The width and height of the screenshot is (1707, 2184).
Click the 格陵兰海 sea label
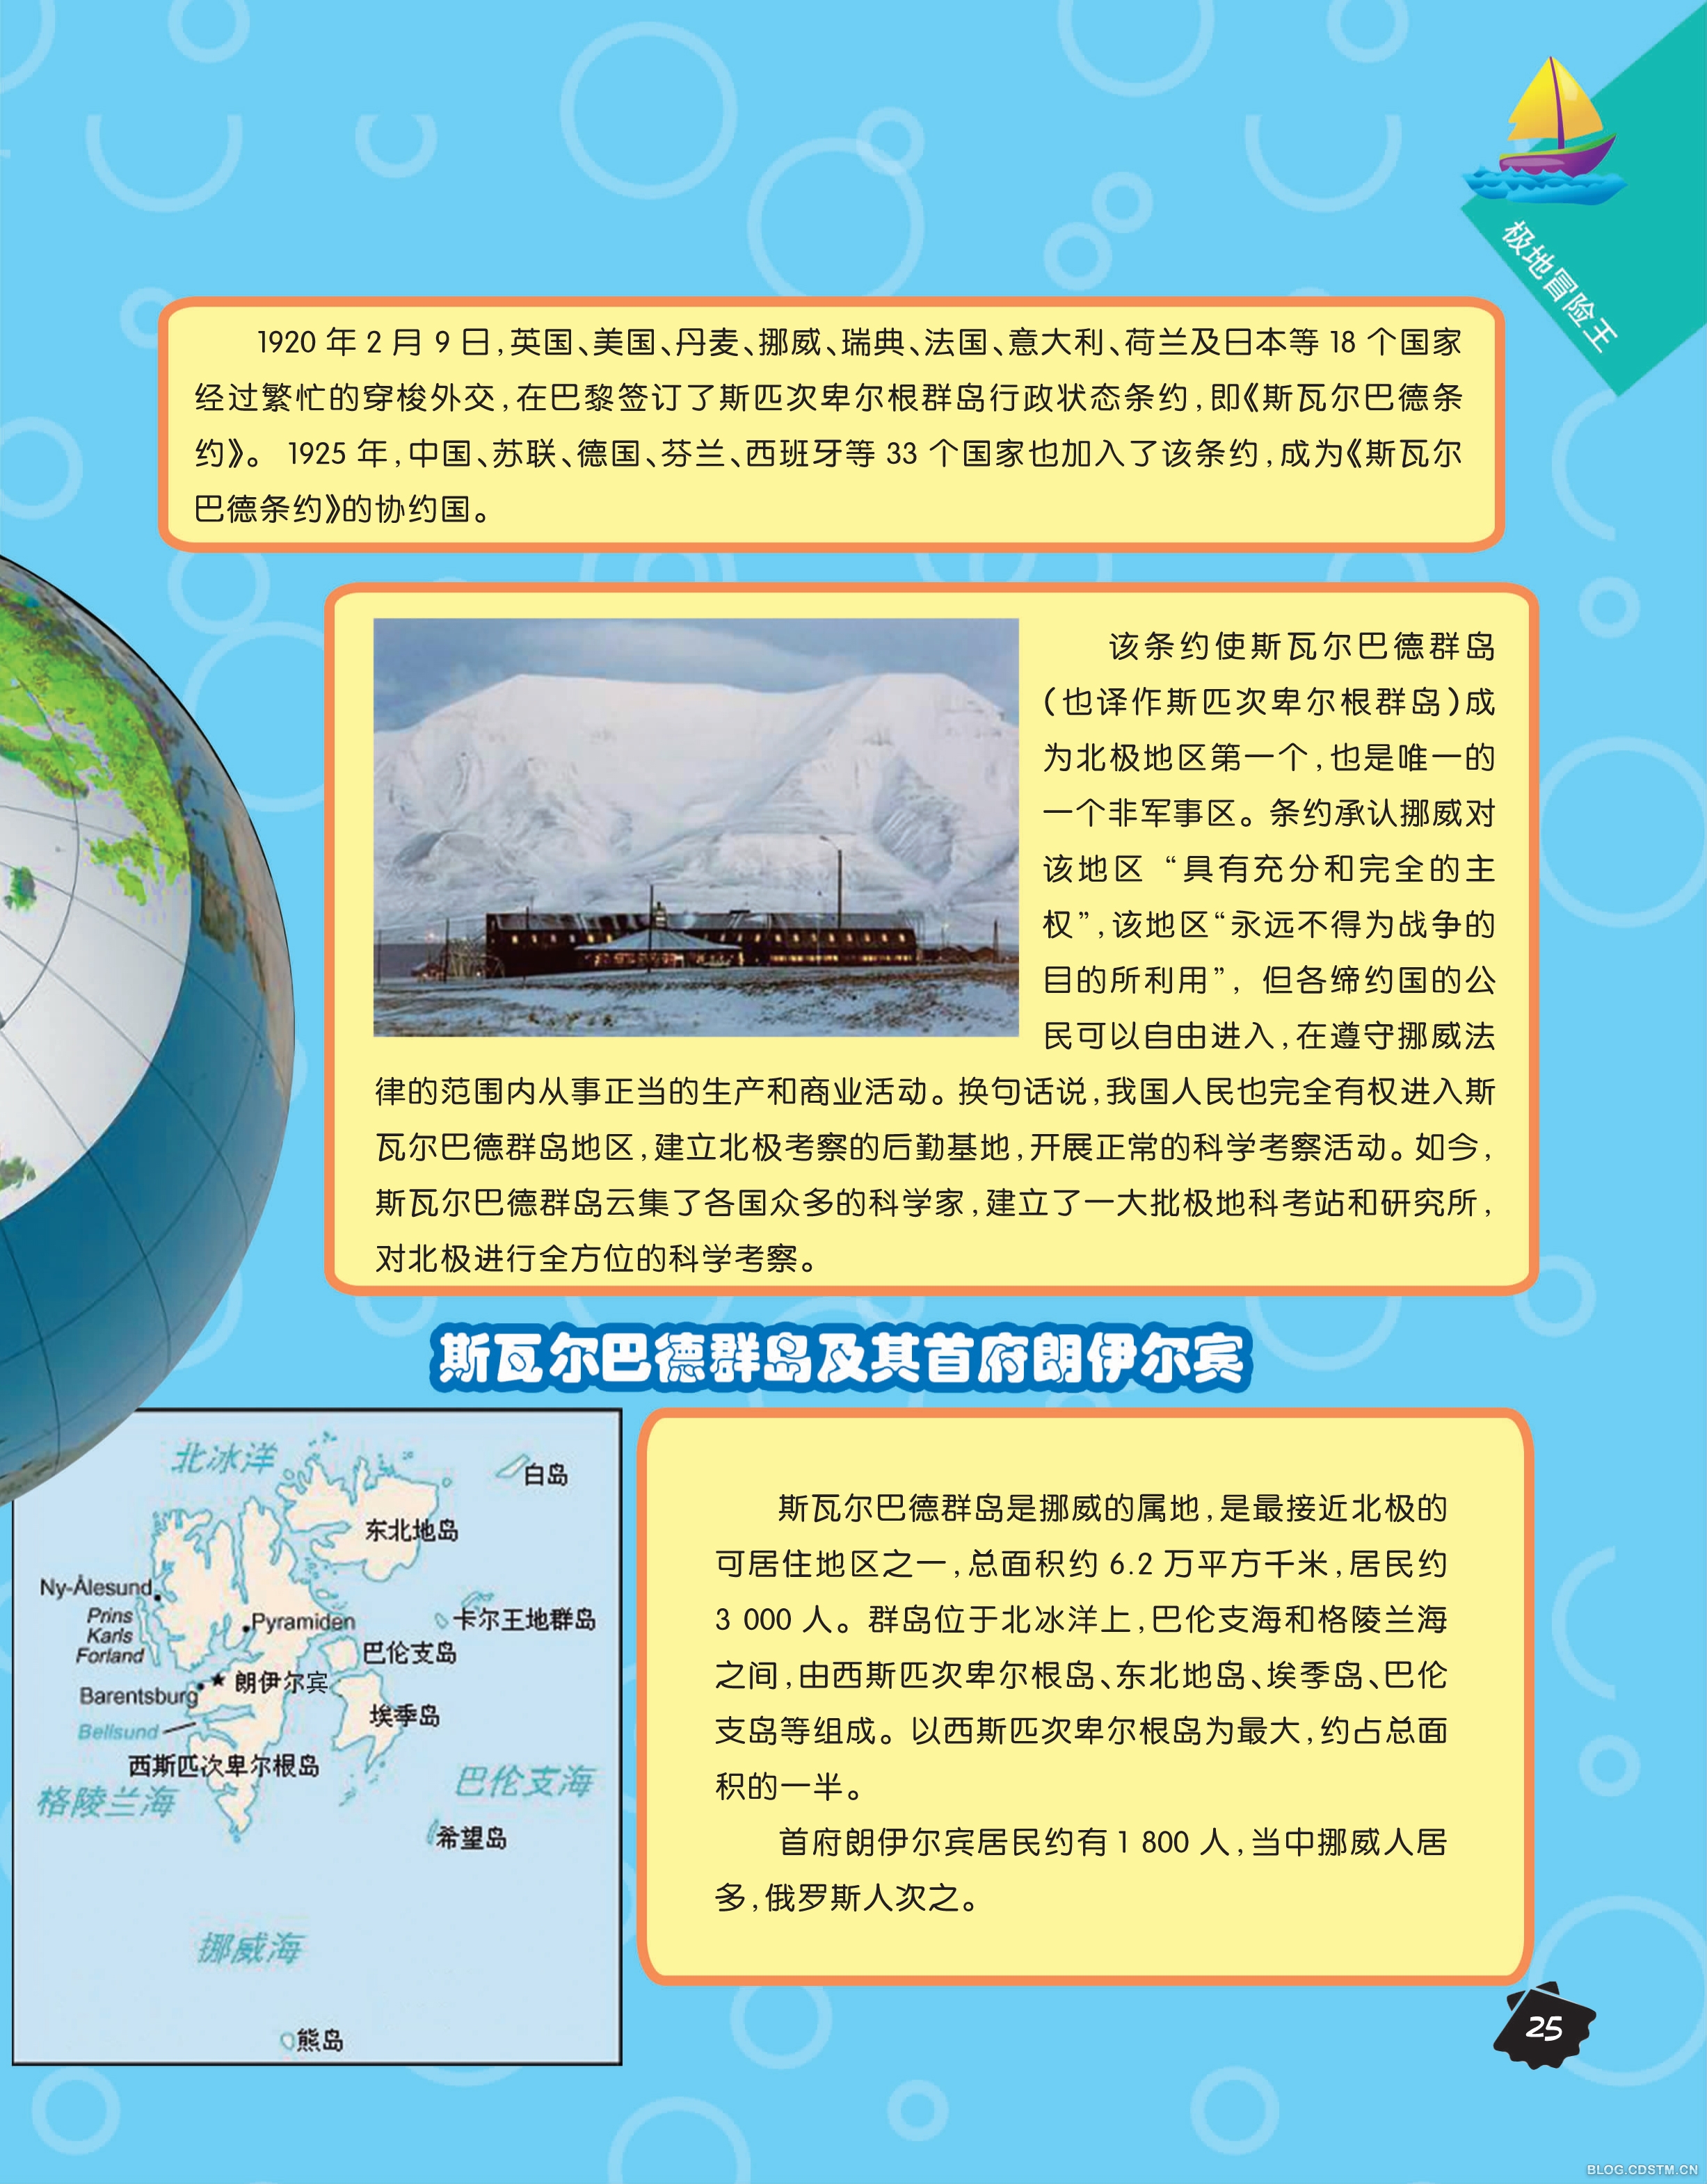pyautogui.click(x=106, y=1802)
